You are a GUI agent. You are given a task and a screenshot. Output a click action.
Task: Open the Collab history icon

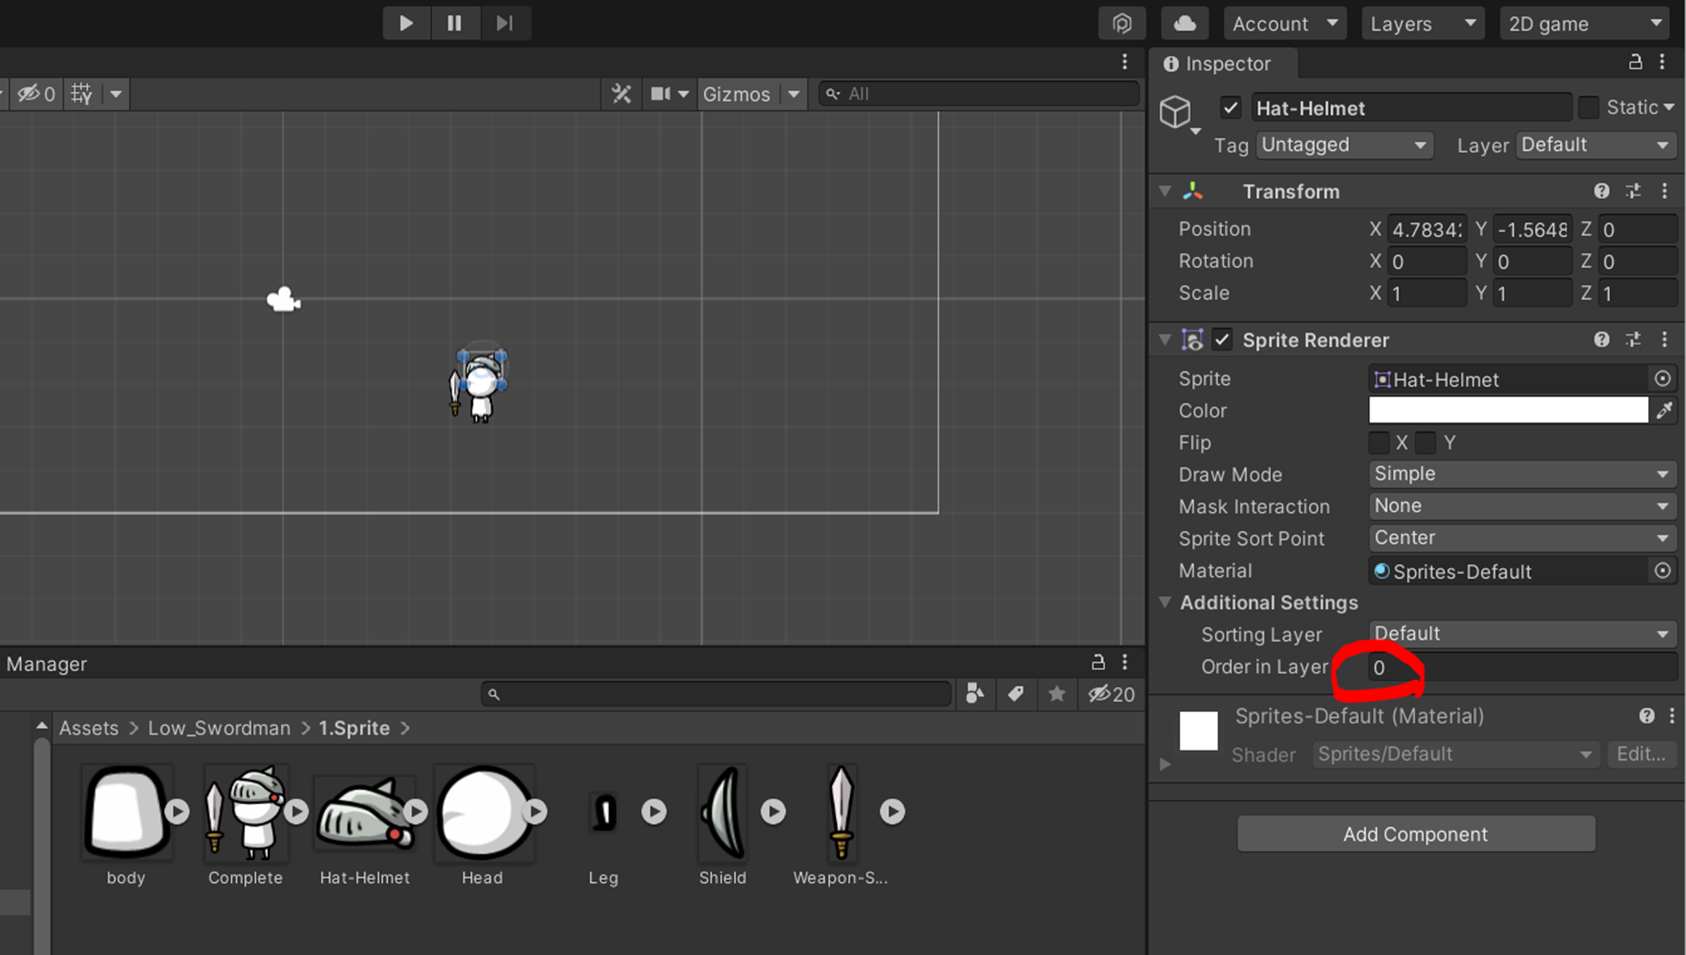[x=1121, y=23]
